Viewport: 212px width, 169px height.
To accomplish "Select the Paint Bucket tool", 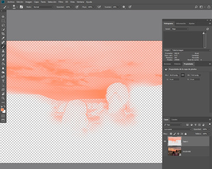I will click(x=3, y=64).
